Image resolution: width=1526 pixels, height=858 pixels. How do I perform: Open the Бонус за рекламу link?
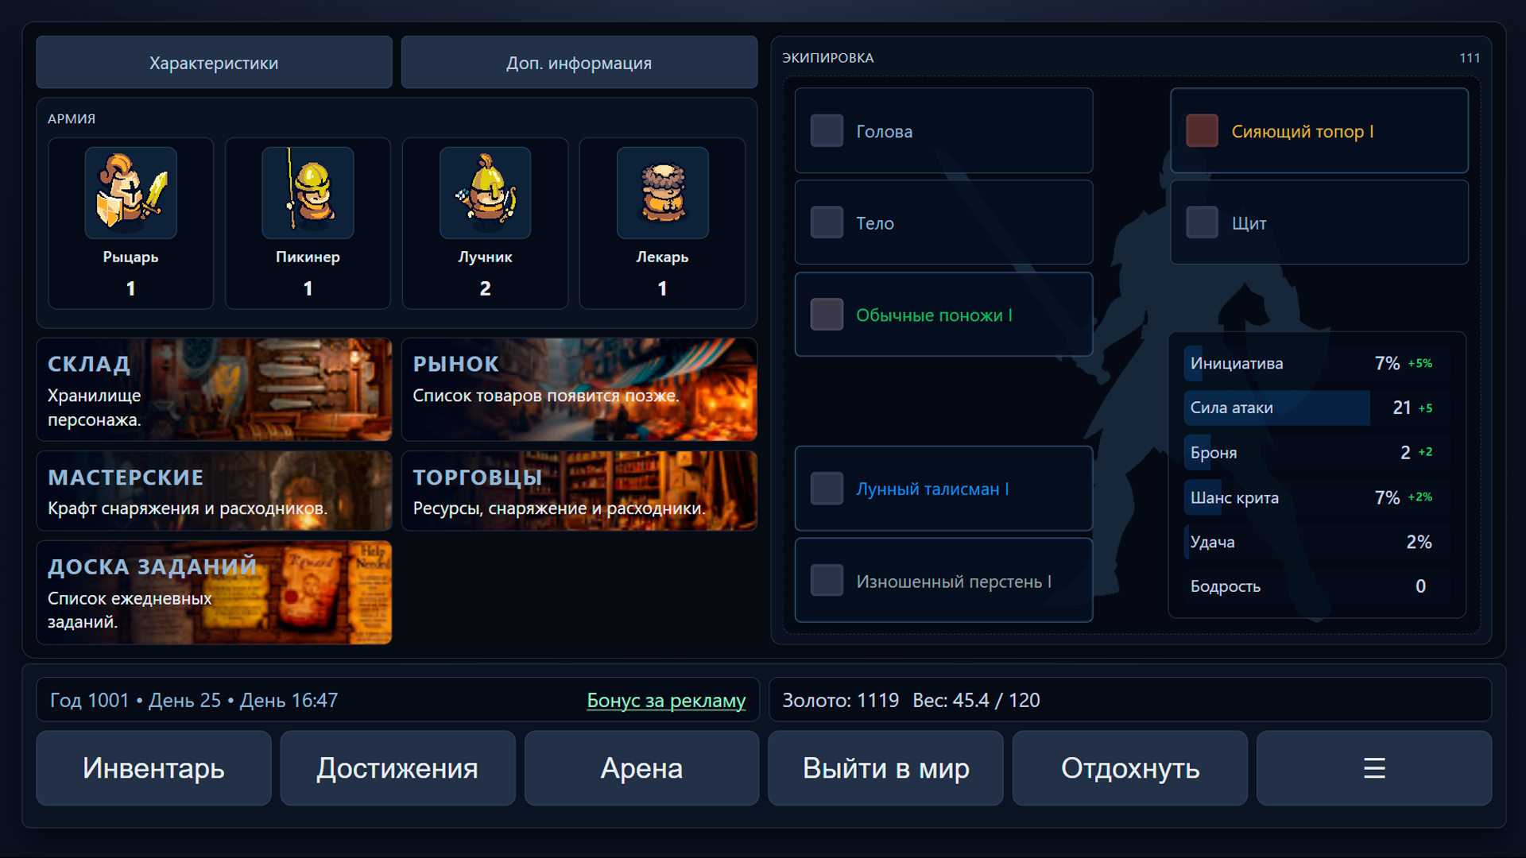pos(666,701)
